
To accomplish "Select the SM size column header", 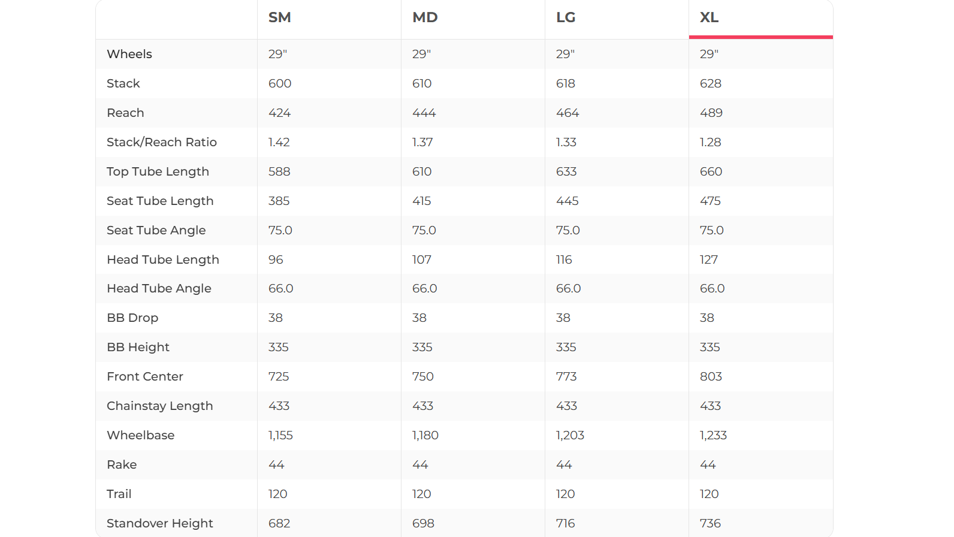I will coord(280,18).
